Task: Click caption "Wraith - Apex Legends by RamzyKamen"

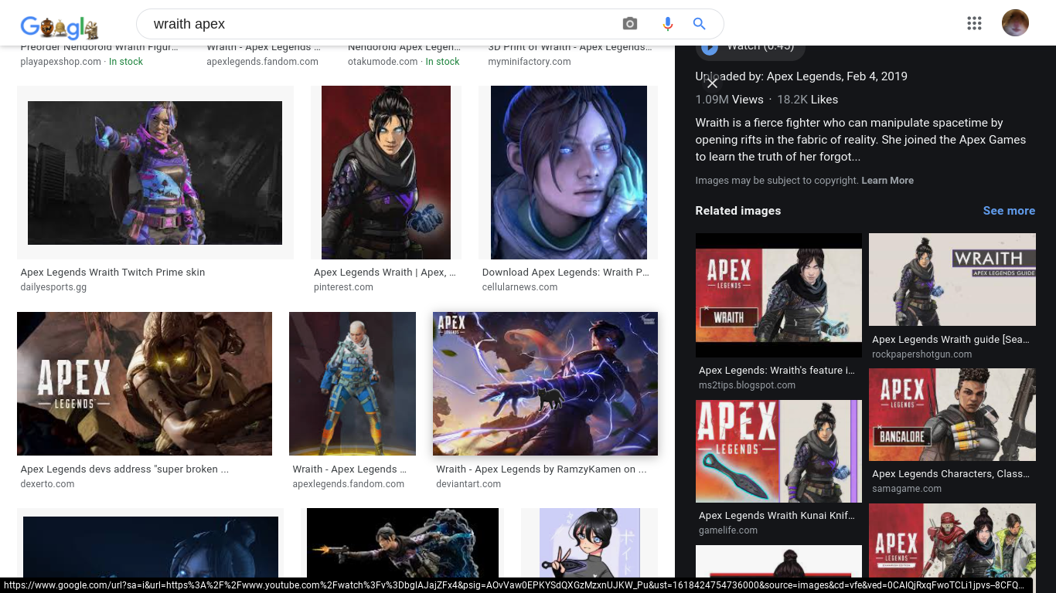Action: pos(541,469)
